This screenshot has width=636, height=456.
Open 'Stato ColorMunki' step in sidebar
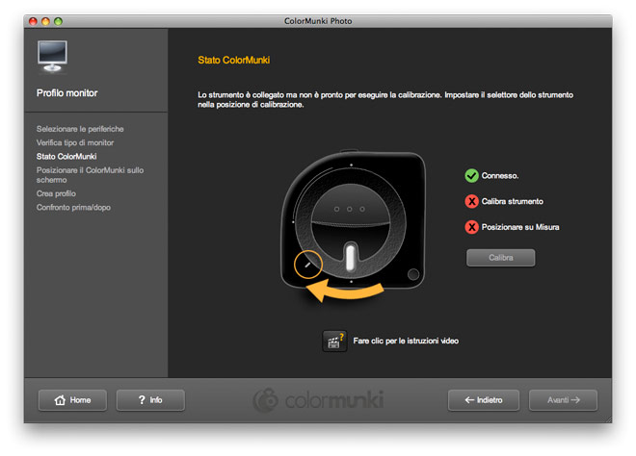point(66,156)
